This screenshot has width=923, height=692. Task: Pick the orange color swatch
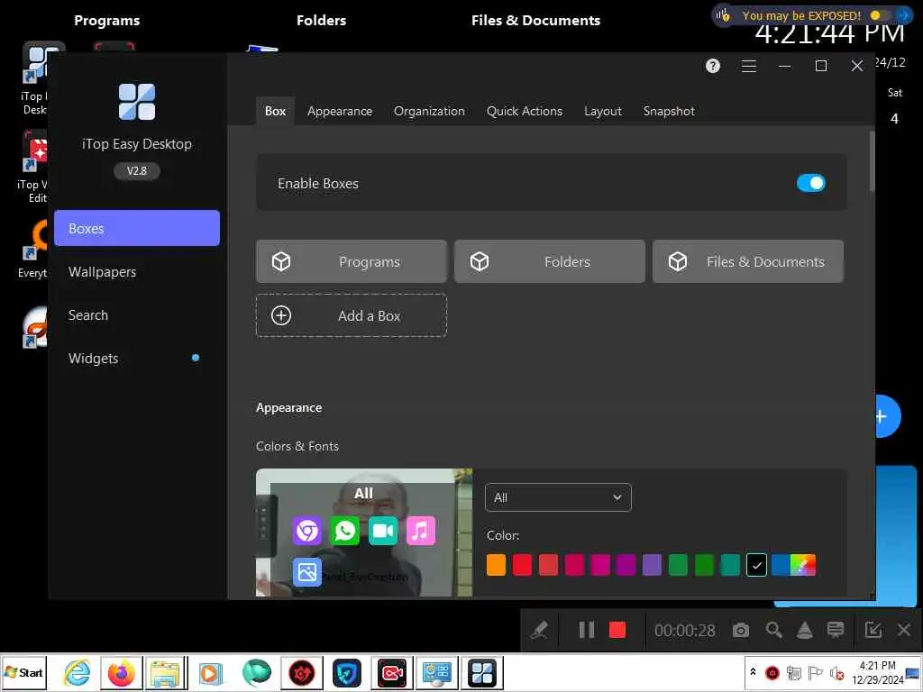point(496,565)
